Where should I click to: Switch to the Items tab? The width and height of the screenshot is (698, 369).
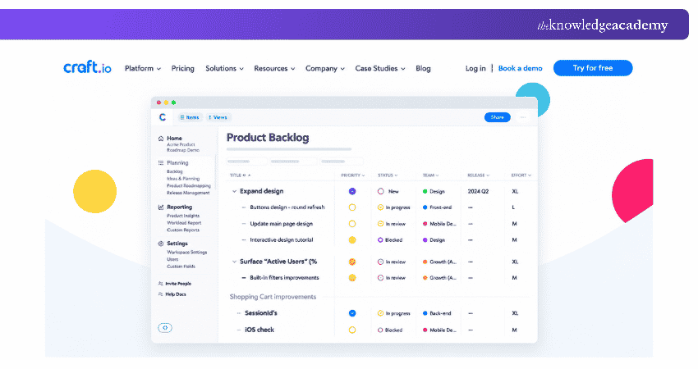[190, 117]
